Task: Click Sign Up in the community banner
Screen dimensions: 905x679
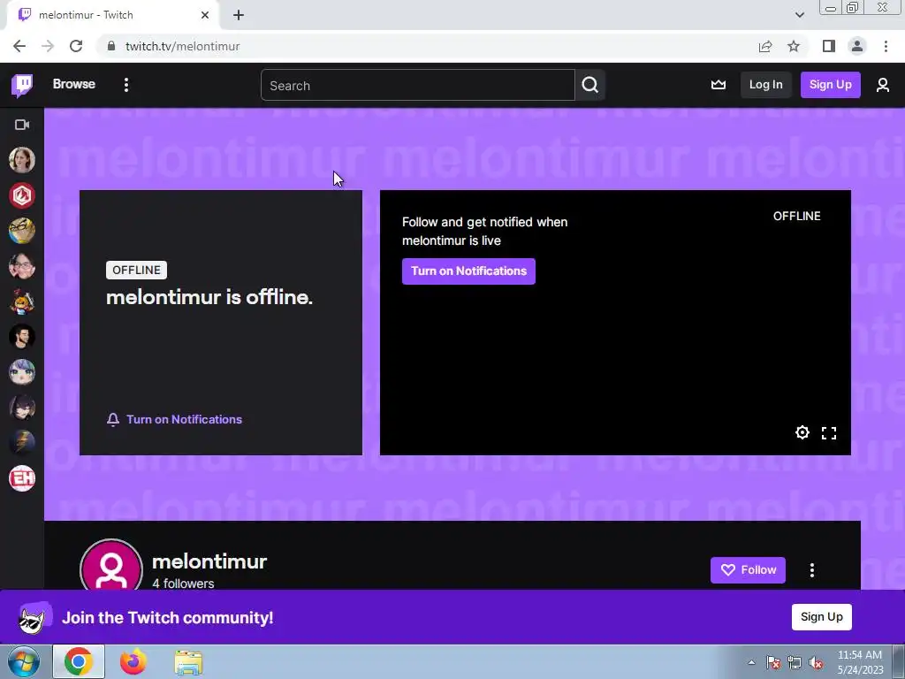Action: [821, 616]
